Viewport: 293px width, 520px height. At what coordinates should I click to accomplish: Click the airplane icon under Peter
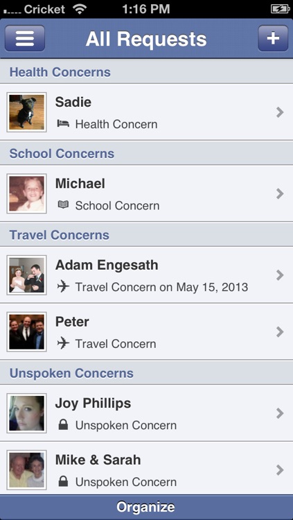[63, 344]
